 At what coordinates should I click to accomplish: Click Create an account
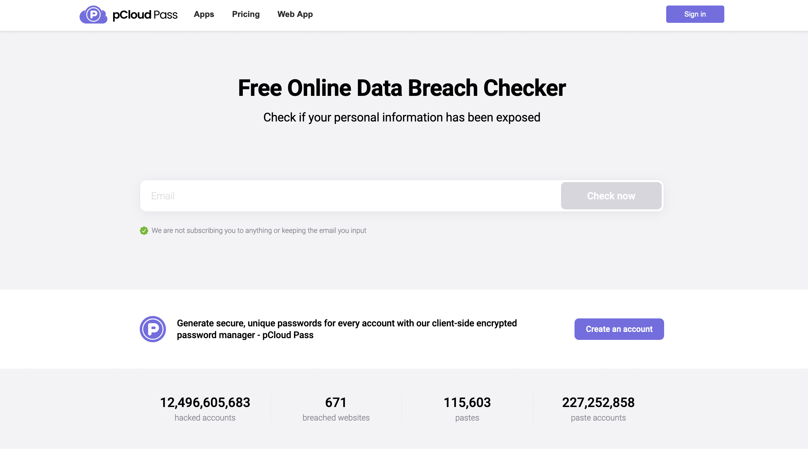coord(619,329)
